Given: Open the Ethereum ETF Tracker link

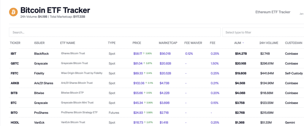Looking at the screenshot, I should coord(273,12).
